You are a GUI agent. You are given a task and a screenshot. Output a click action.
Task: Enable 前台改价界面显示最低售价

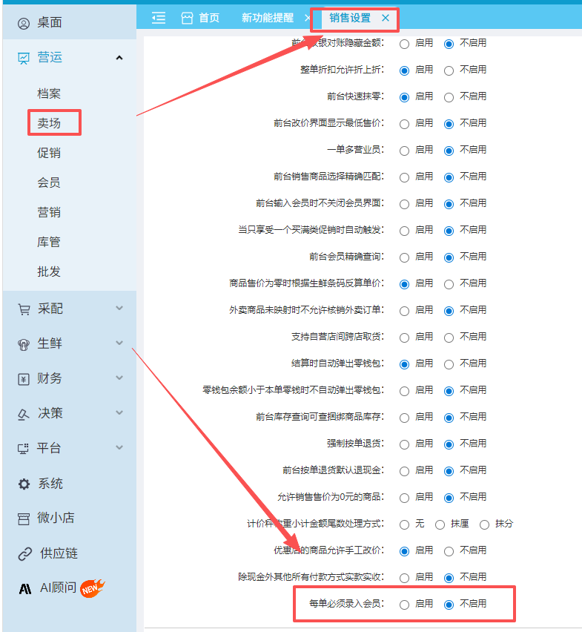click(x=404, y=124)
